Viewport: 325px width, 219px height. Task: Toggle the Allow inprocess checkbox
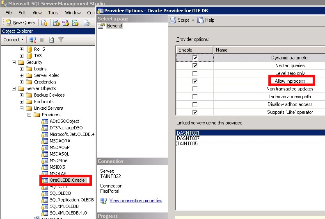[195, 81]
